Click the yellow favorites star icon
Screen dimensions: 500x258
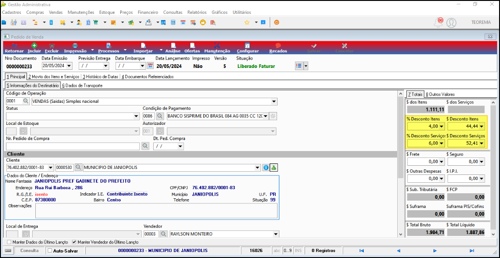(x=247, y=22)
